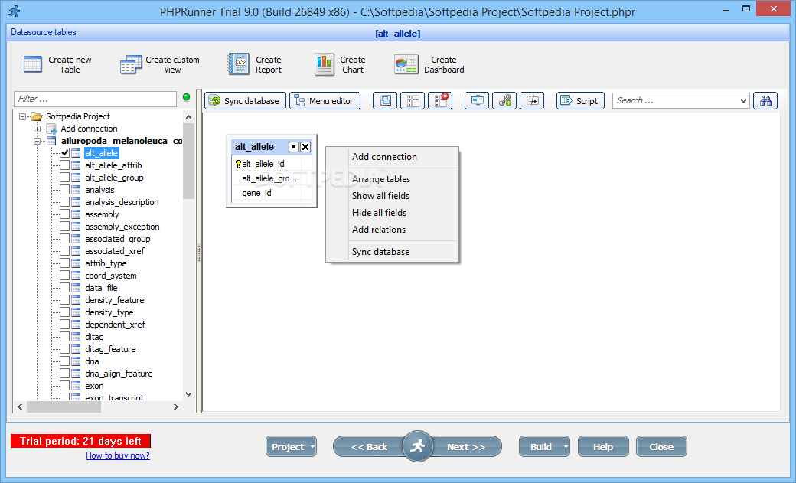This screenshot has height=483, width=796.
Task: Open the Build button dropdown arrow
Action: click(565, 447)
